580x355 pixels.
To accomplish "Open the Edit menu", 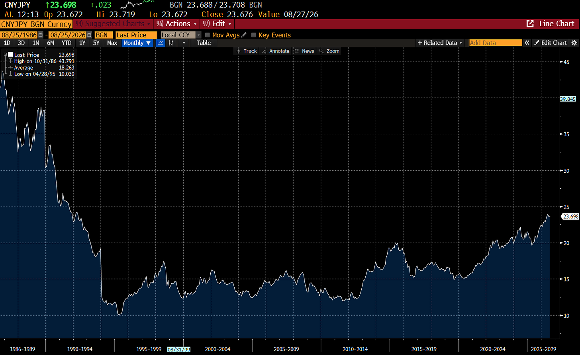I will (x=217, y=24).
